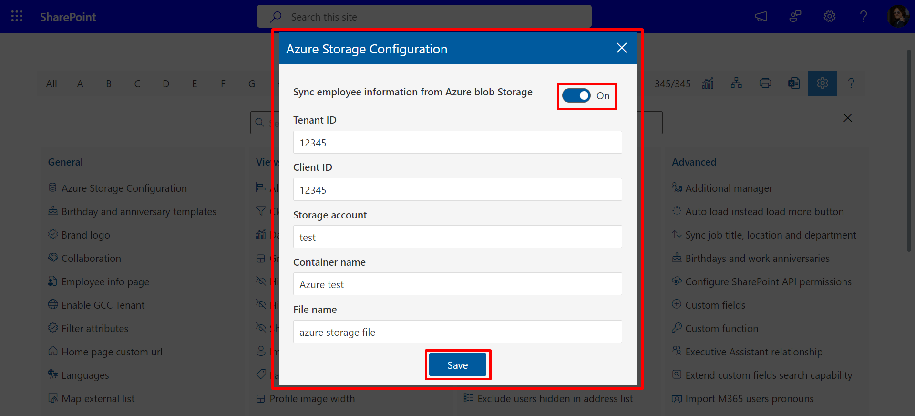The image size is (915, 416).
Task: Click into the Tenant ID field
Action: tap(457, 142)
